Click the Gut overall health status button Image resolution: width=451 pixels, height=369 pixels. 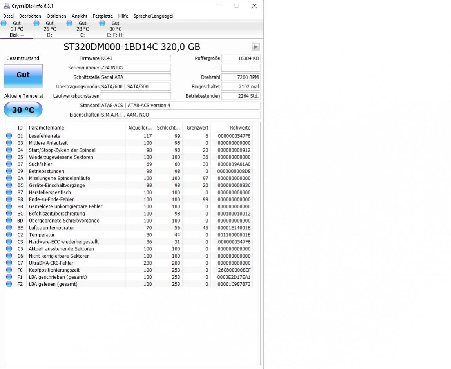[x=23, y=75]
